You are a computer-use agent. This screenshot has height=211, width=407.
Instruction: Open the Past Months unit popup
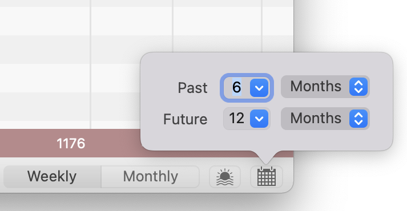325,87
